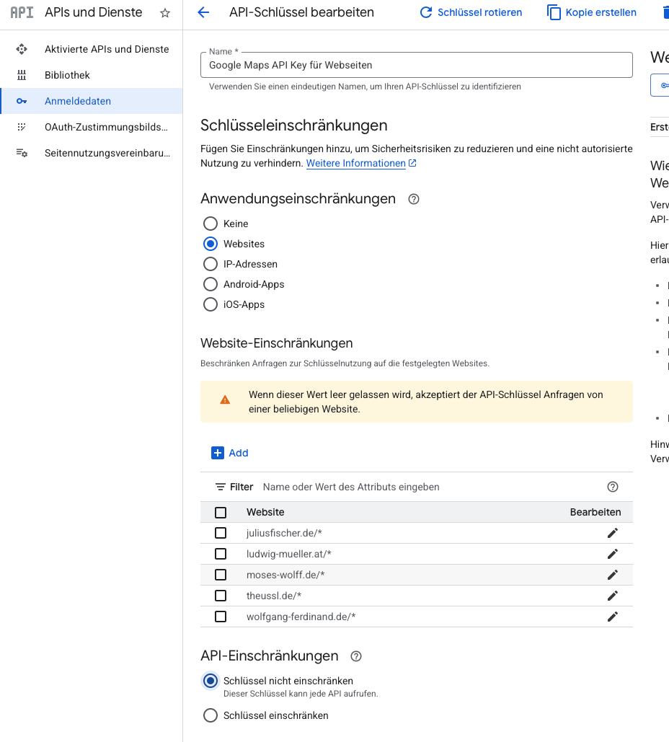The height and width of the screenshot is (742, 669).
Task: Click help icon beside API-Einschränkungen heading
Action: coord(355,656)
